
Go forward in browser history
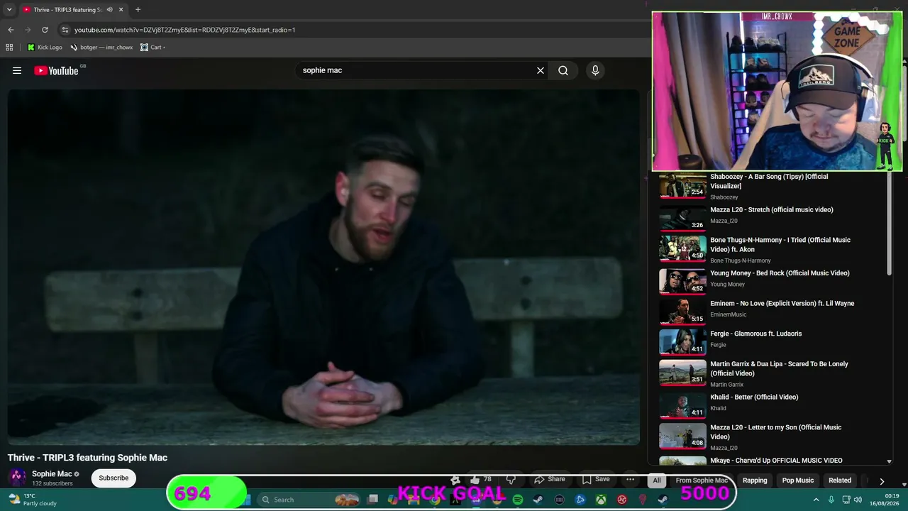pos(28,30)
